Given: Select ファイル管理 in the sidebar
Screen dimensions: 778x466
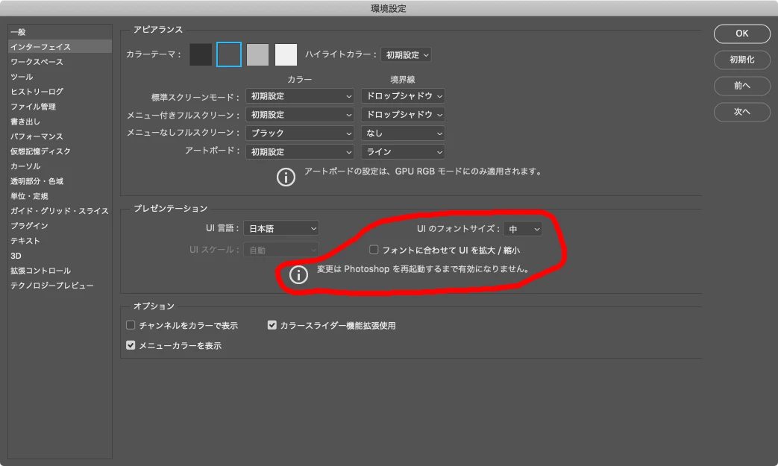Looking at the screenshot, I should 60,107.
